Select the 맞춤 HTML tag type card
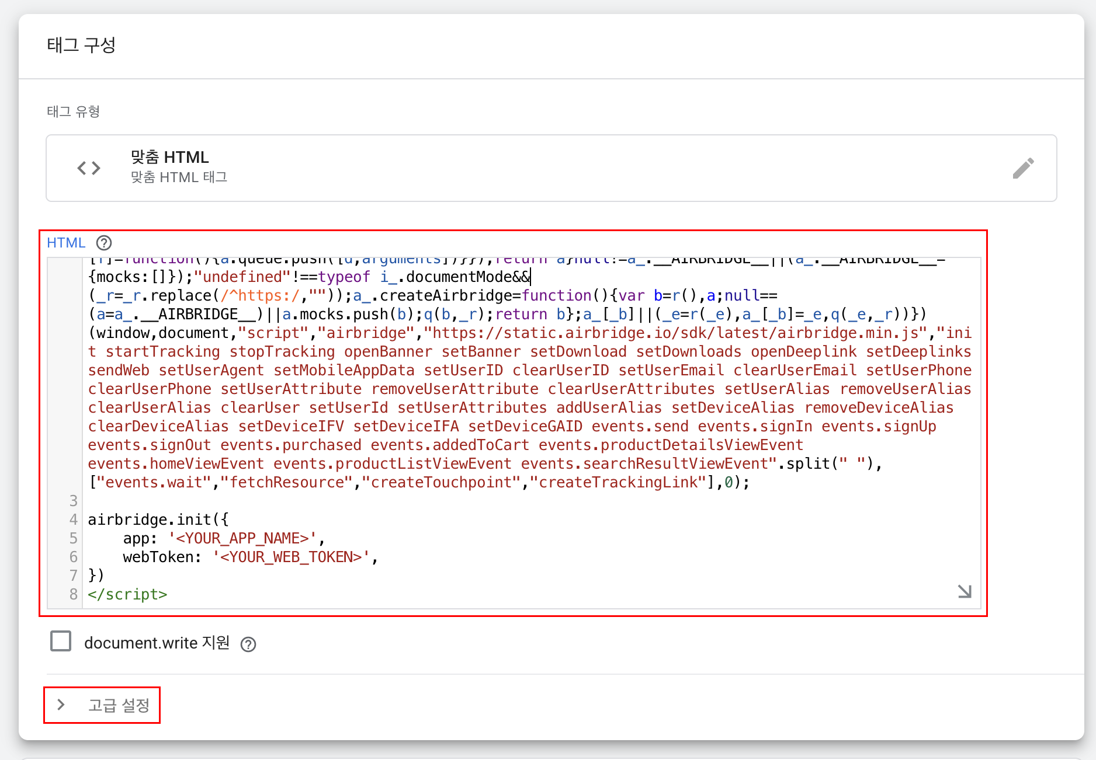1096x760 pixels. click(x=551, y=168)
